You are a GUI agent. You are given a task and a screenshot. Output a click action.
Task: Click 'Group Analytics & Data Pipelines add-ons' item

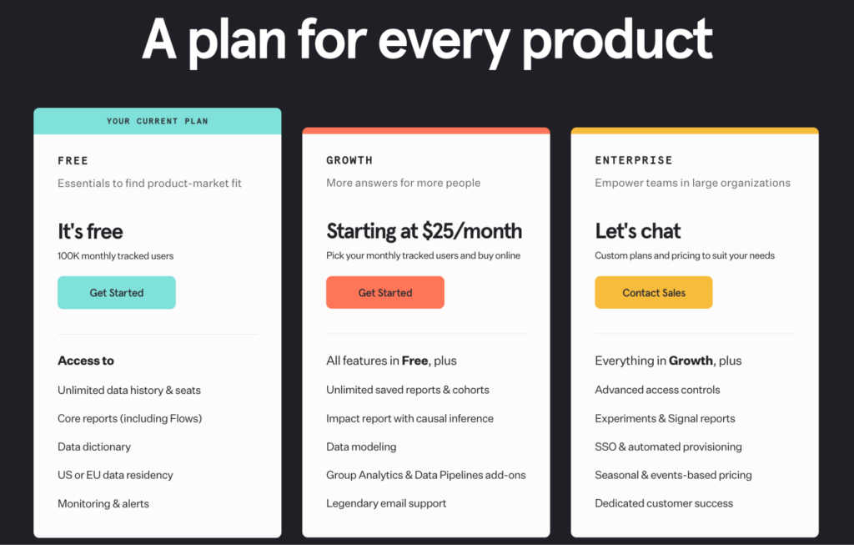(x=426, y=475)
